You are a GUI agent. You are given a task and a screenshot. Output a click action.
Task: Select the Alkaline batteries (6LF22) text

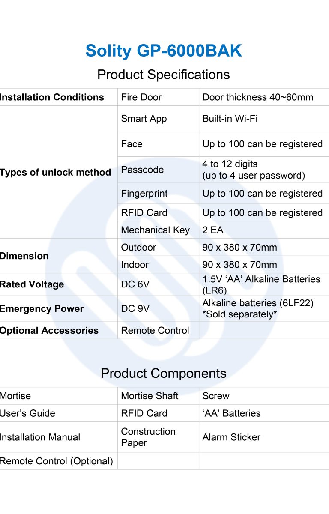tap(258, 303)
